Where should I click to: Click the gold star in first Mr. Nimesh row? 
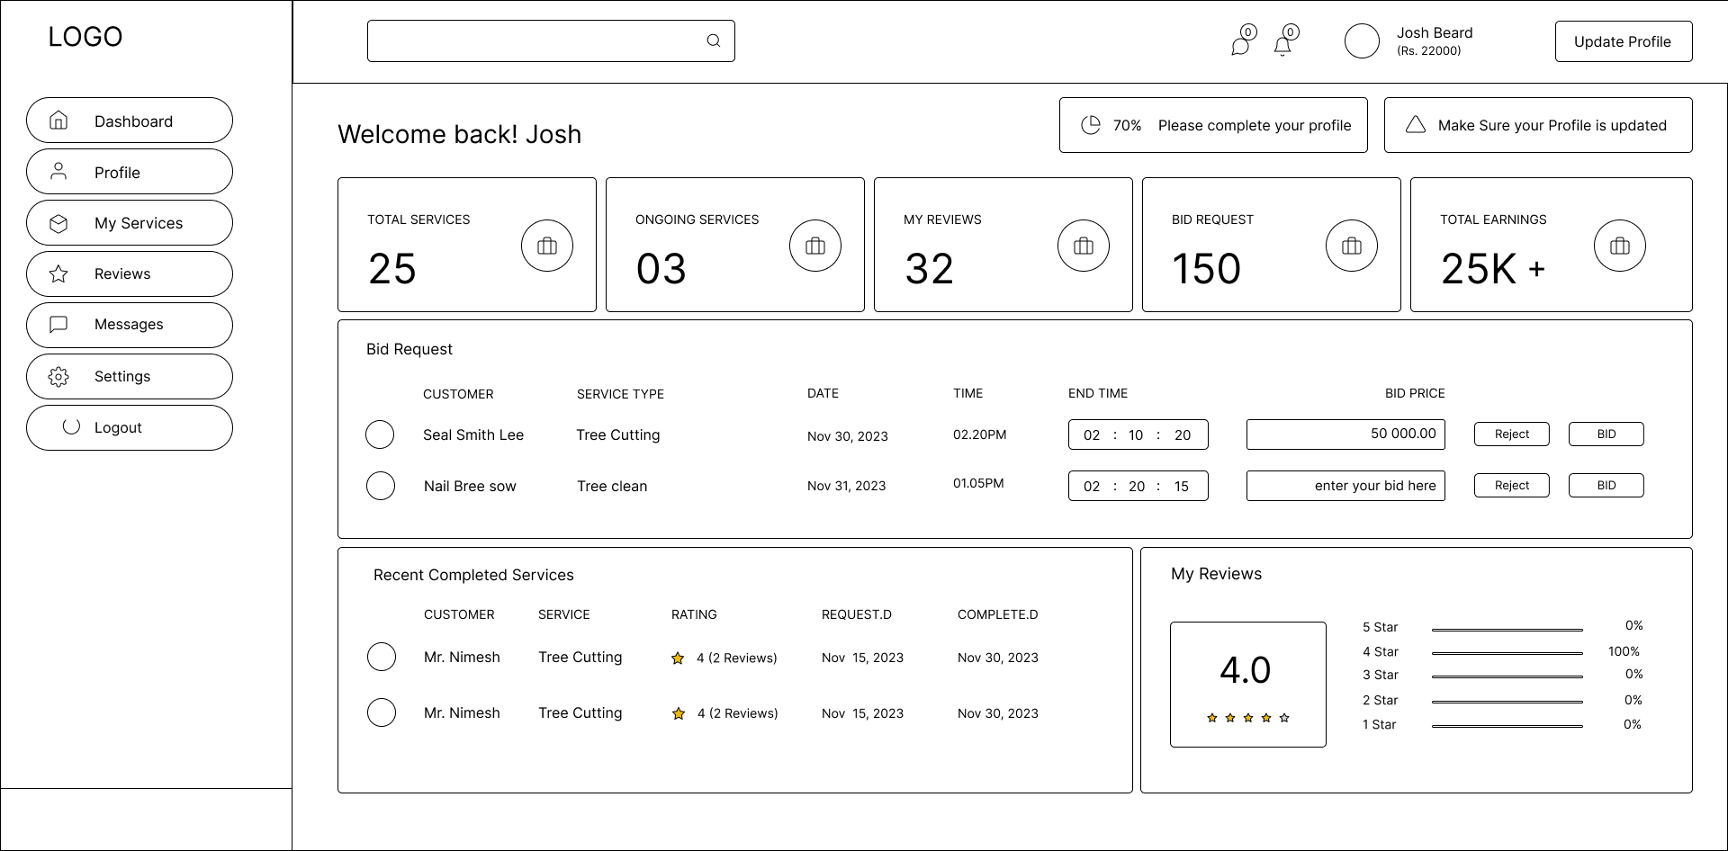pyautogui.click(x=678, y=658)
